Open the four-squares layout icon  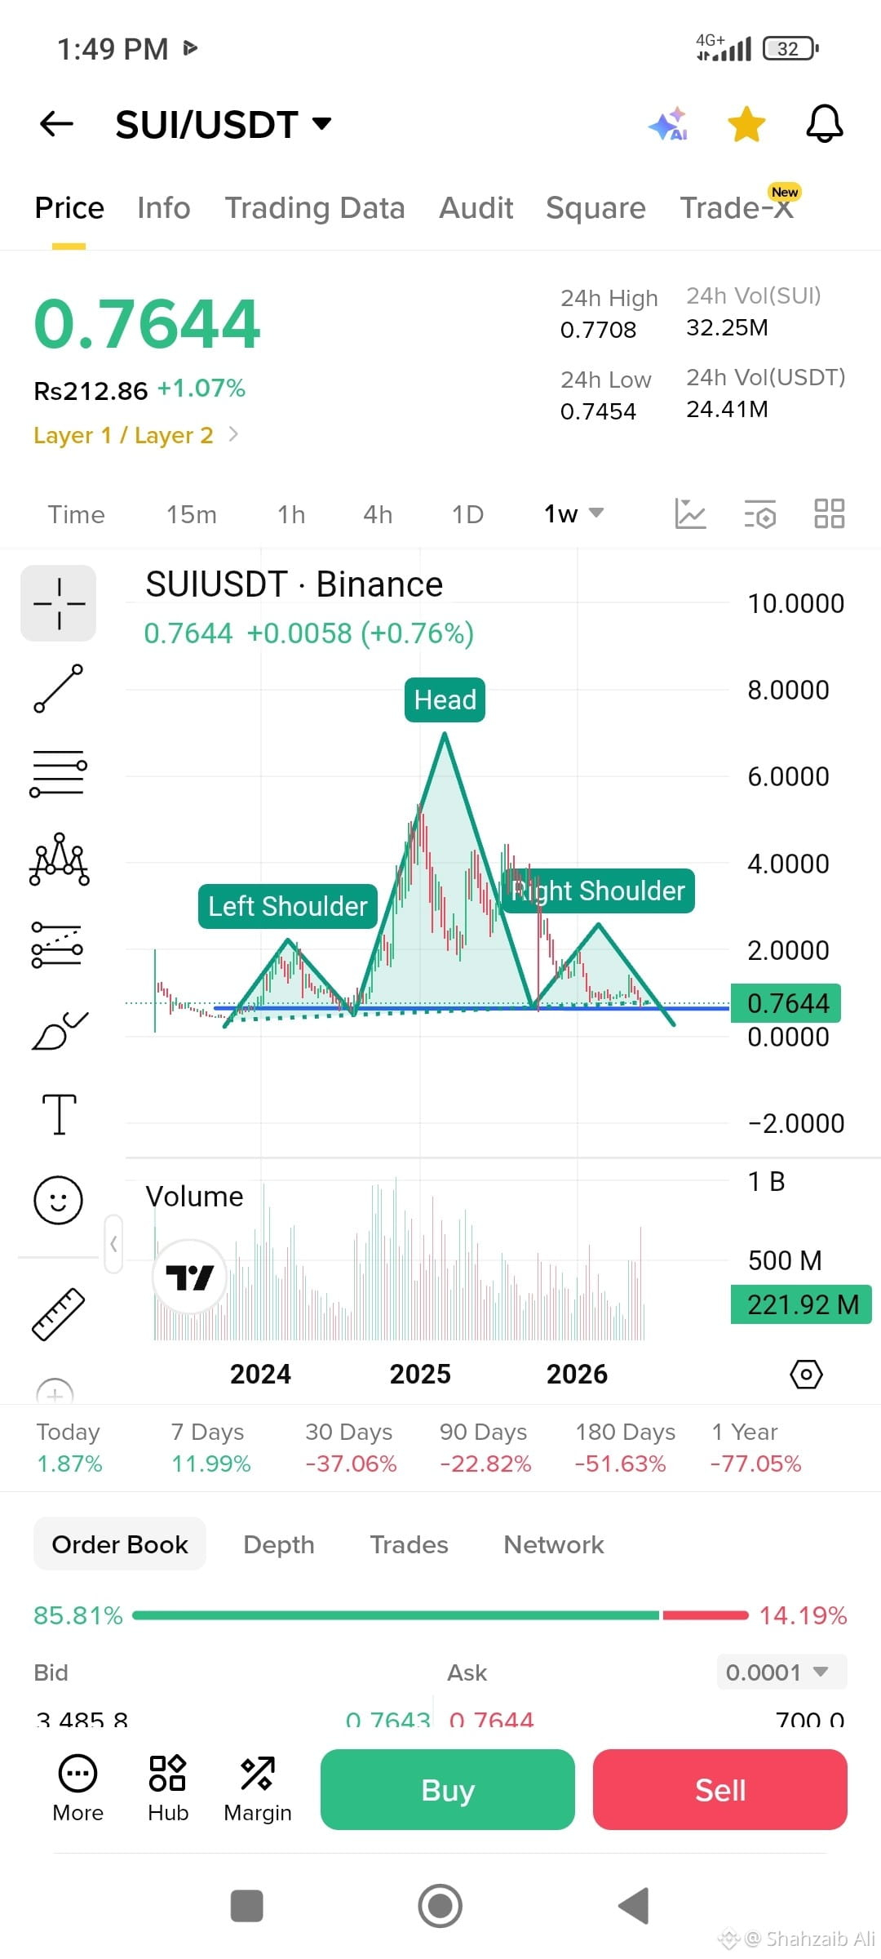click(830, 514)
